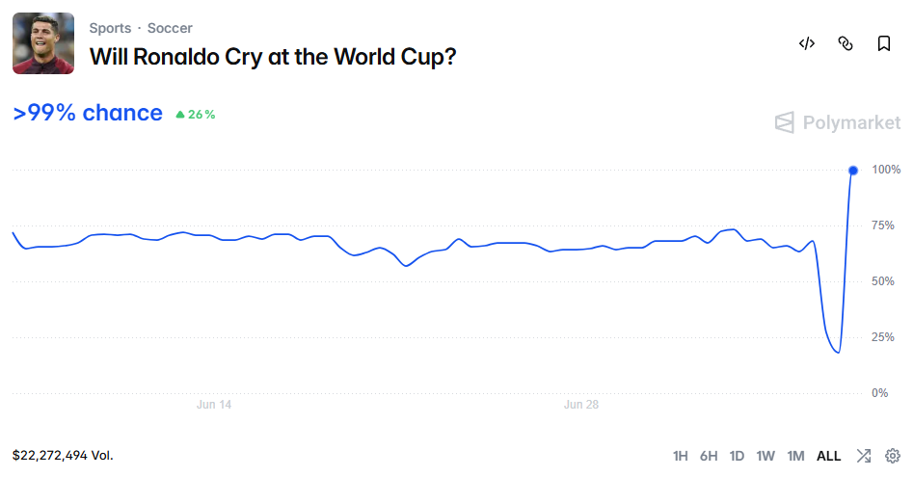The image size is (913, 477).
Task: Click the blue endpoint chart marker
Action: tap(853, 171)
